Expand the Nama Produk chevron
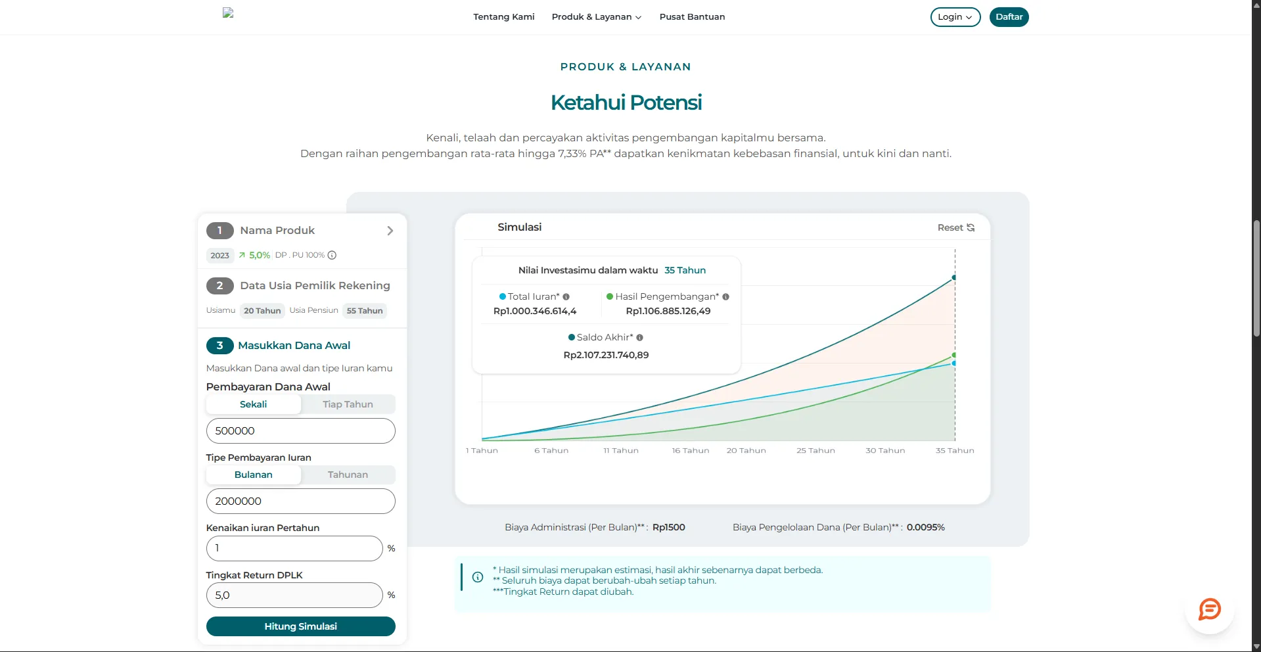Image resolution: width=1261 pixels, height=652 pixels. (390, 231)
